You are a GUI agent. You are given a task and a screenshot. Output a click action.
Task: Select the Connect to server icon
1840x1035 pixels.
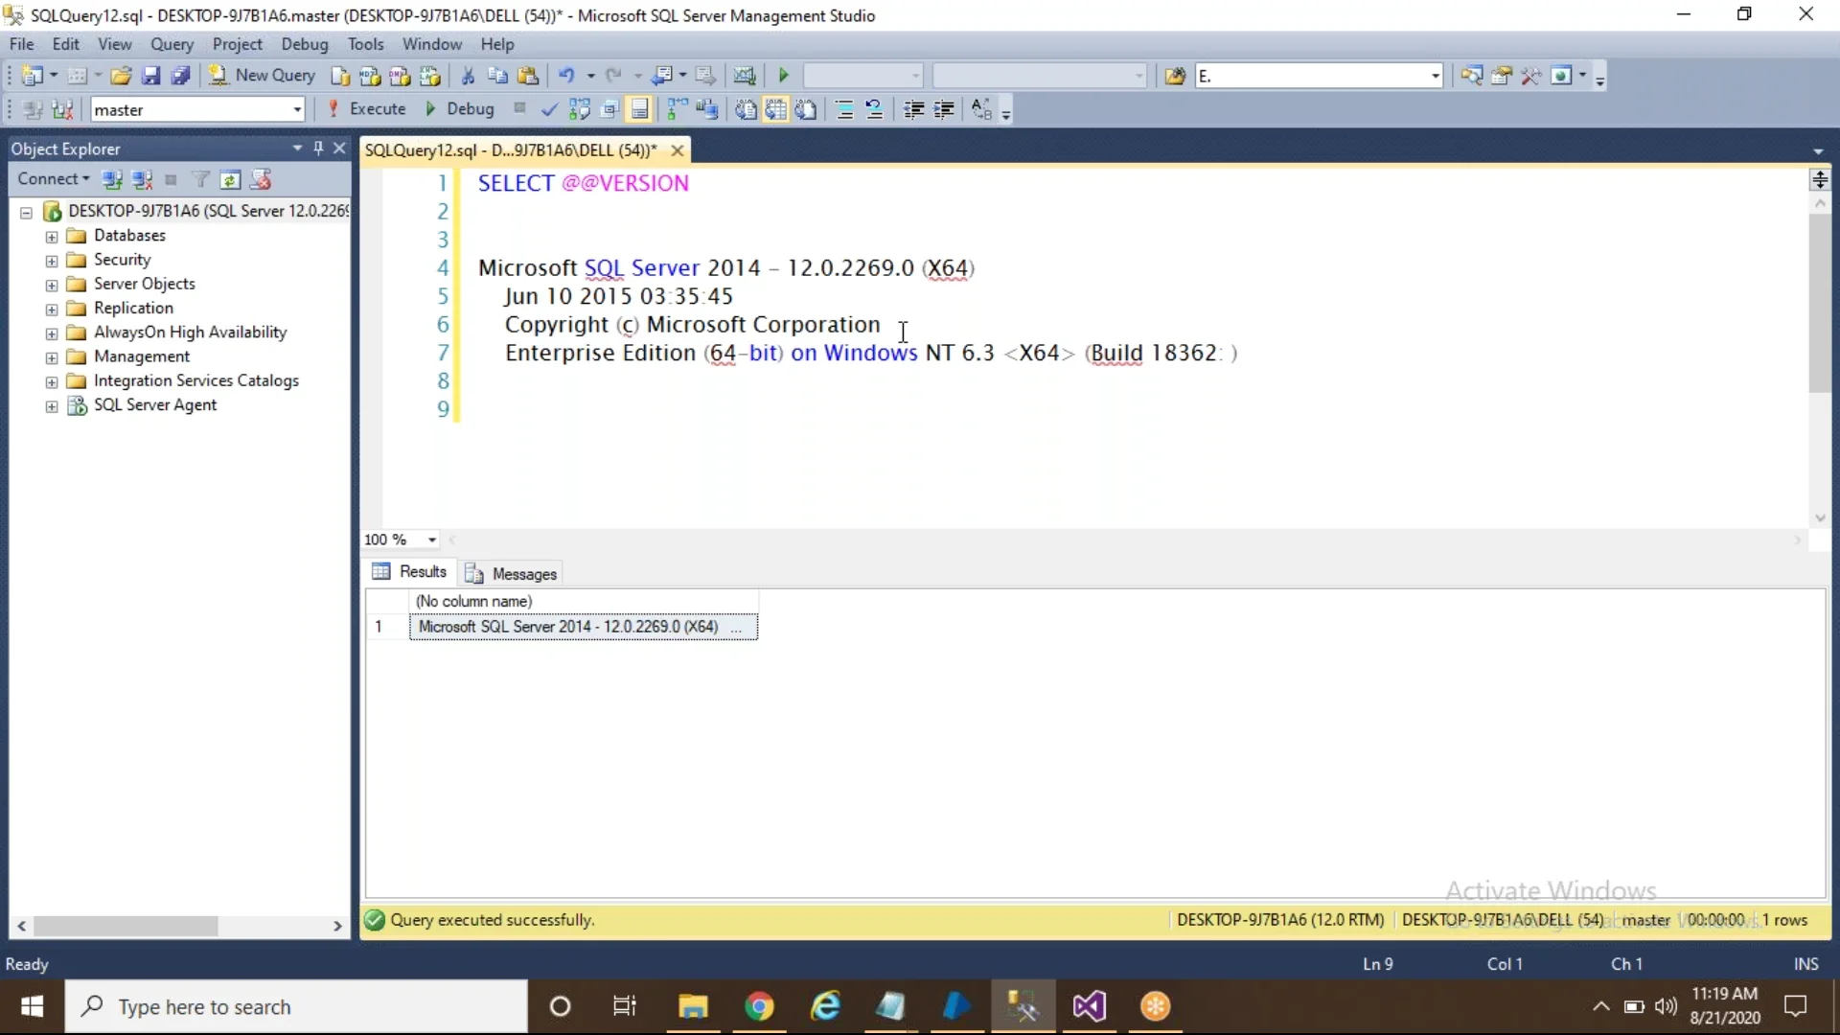[x=113, y=179]
